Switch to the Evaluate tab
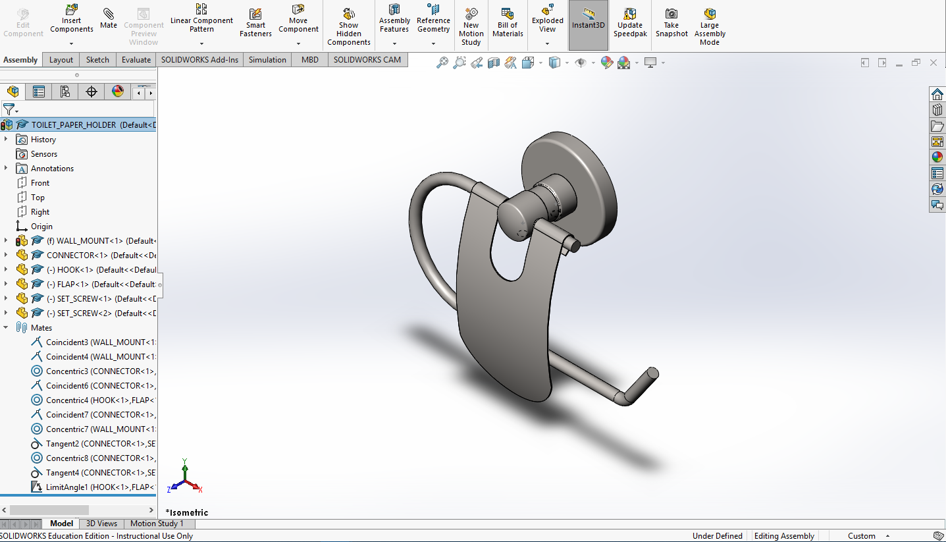This screenshot has height=542, width=946. tap(136, 60)
